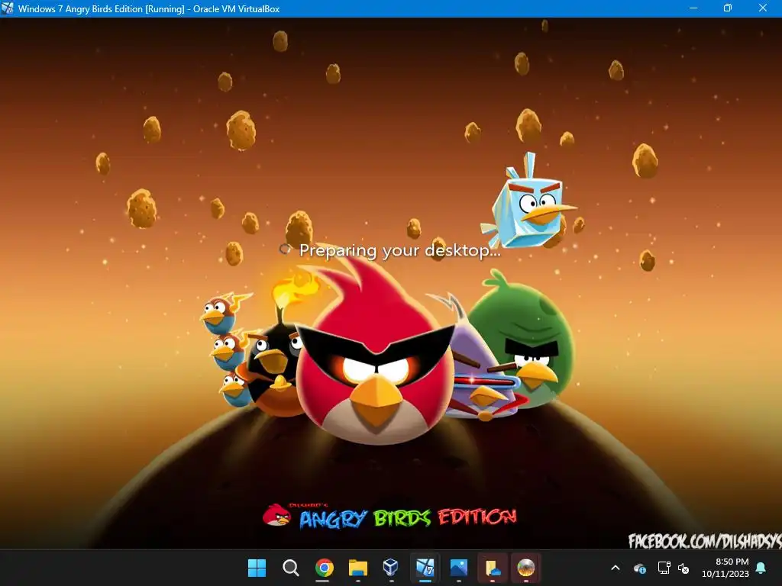Screen dimensions: 782x586
Task: Open File Explorer folder icon
Action: click(x=357, y=567)
